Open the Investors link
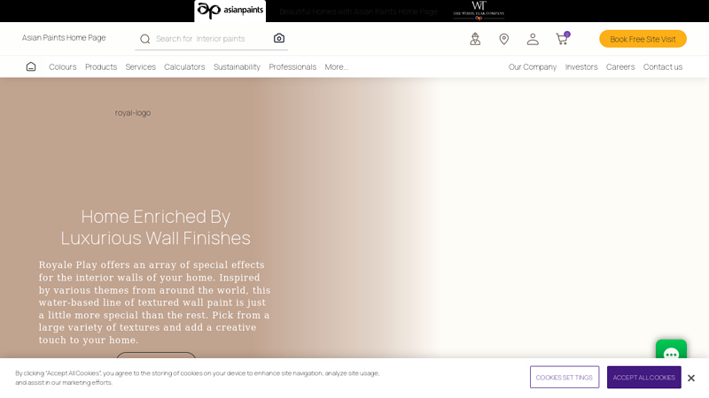 [581, 67]
